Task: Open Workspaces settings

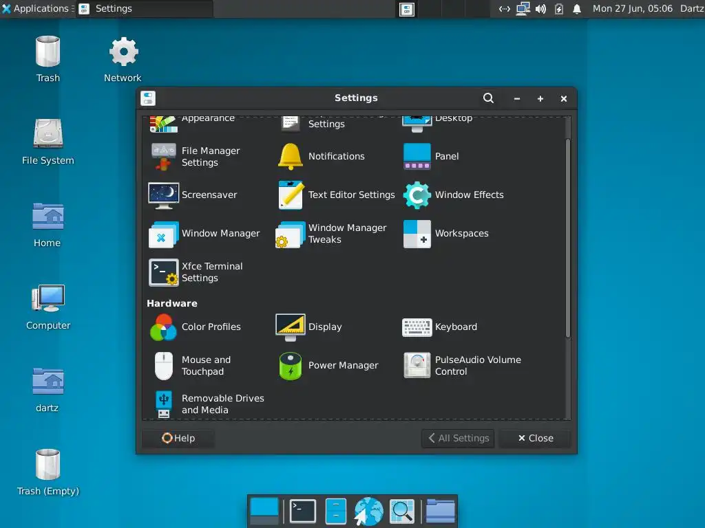Action: click(446, 234)
